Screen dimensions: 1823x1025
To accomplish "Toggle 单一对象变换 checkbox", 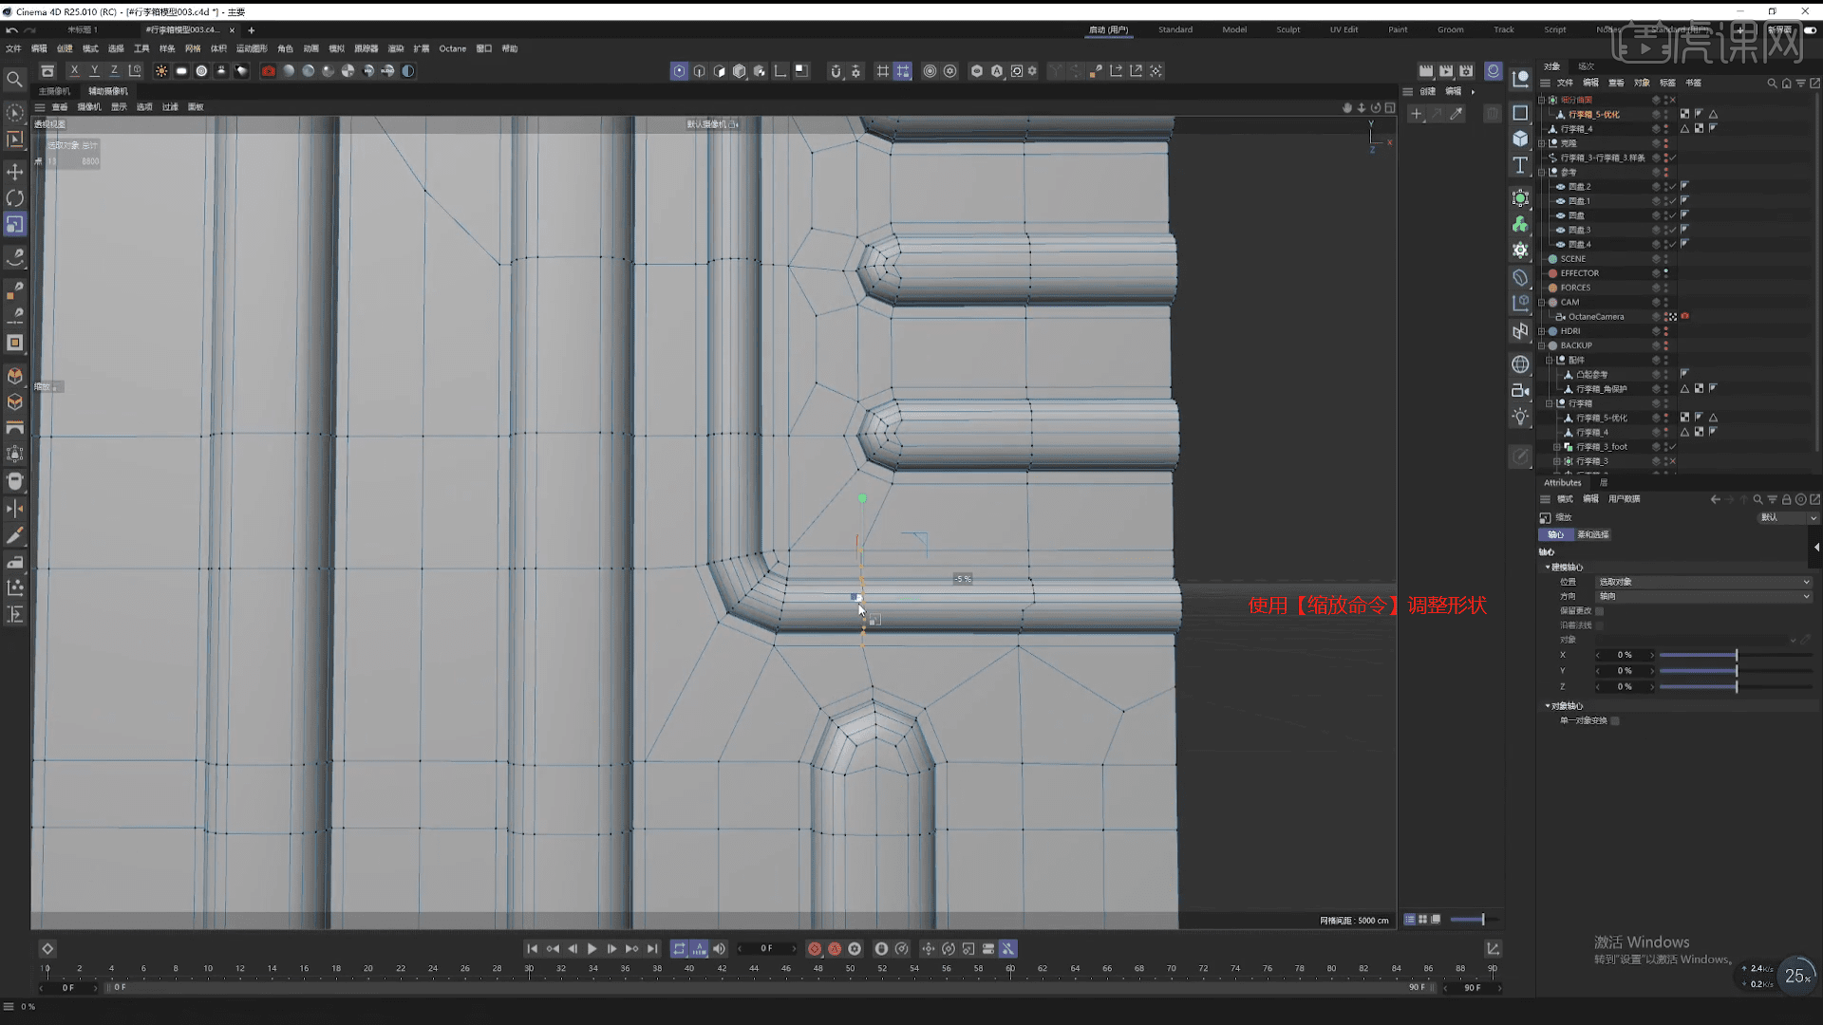I will click(1615, 721).
